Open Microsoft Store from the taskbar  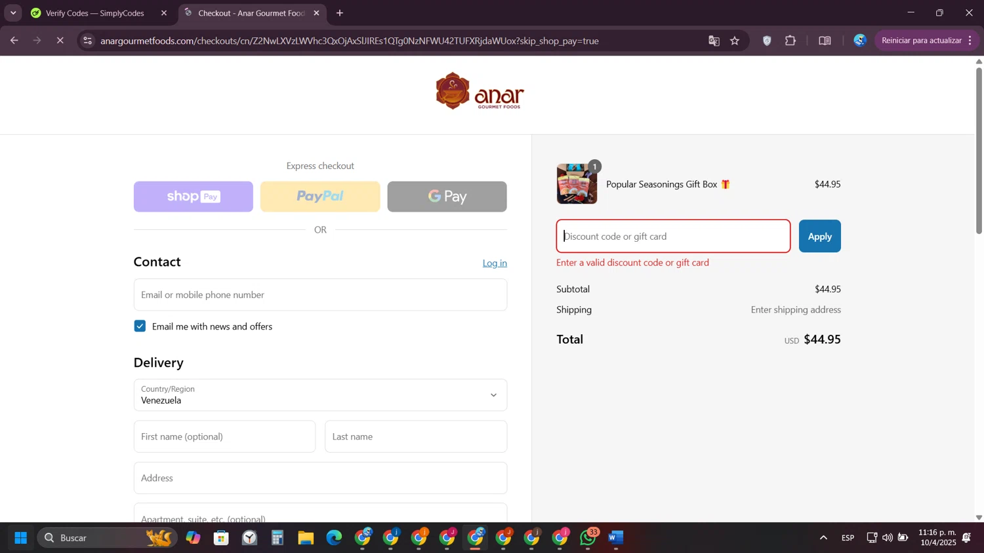(221, 538)
